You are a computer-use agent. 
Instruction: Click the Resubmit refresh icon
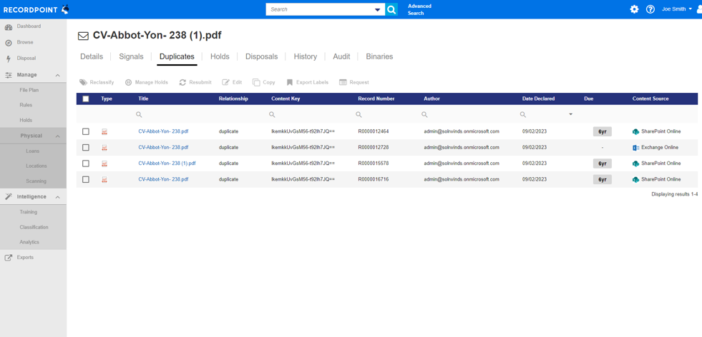point(182,82)
